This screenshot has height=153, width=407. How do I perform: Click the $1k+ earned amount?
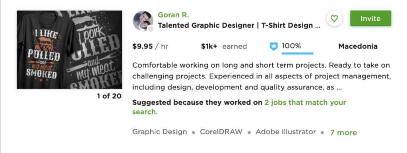pyautogui.click(x=224, y=46)
